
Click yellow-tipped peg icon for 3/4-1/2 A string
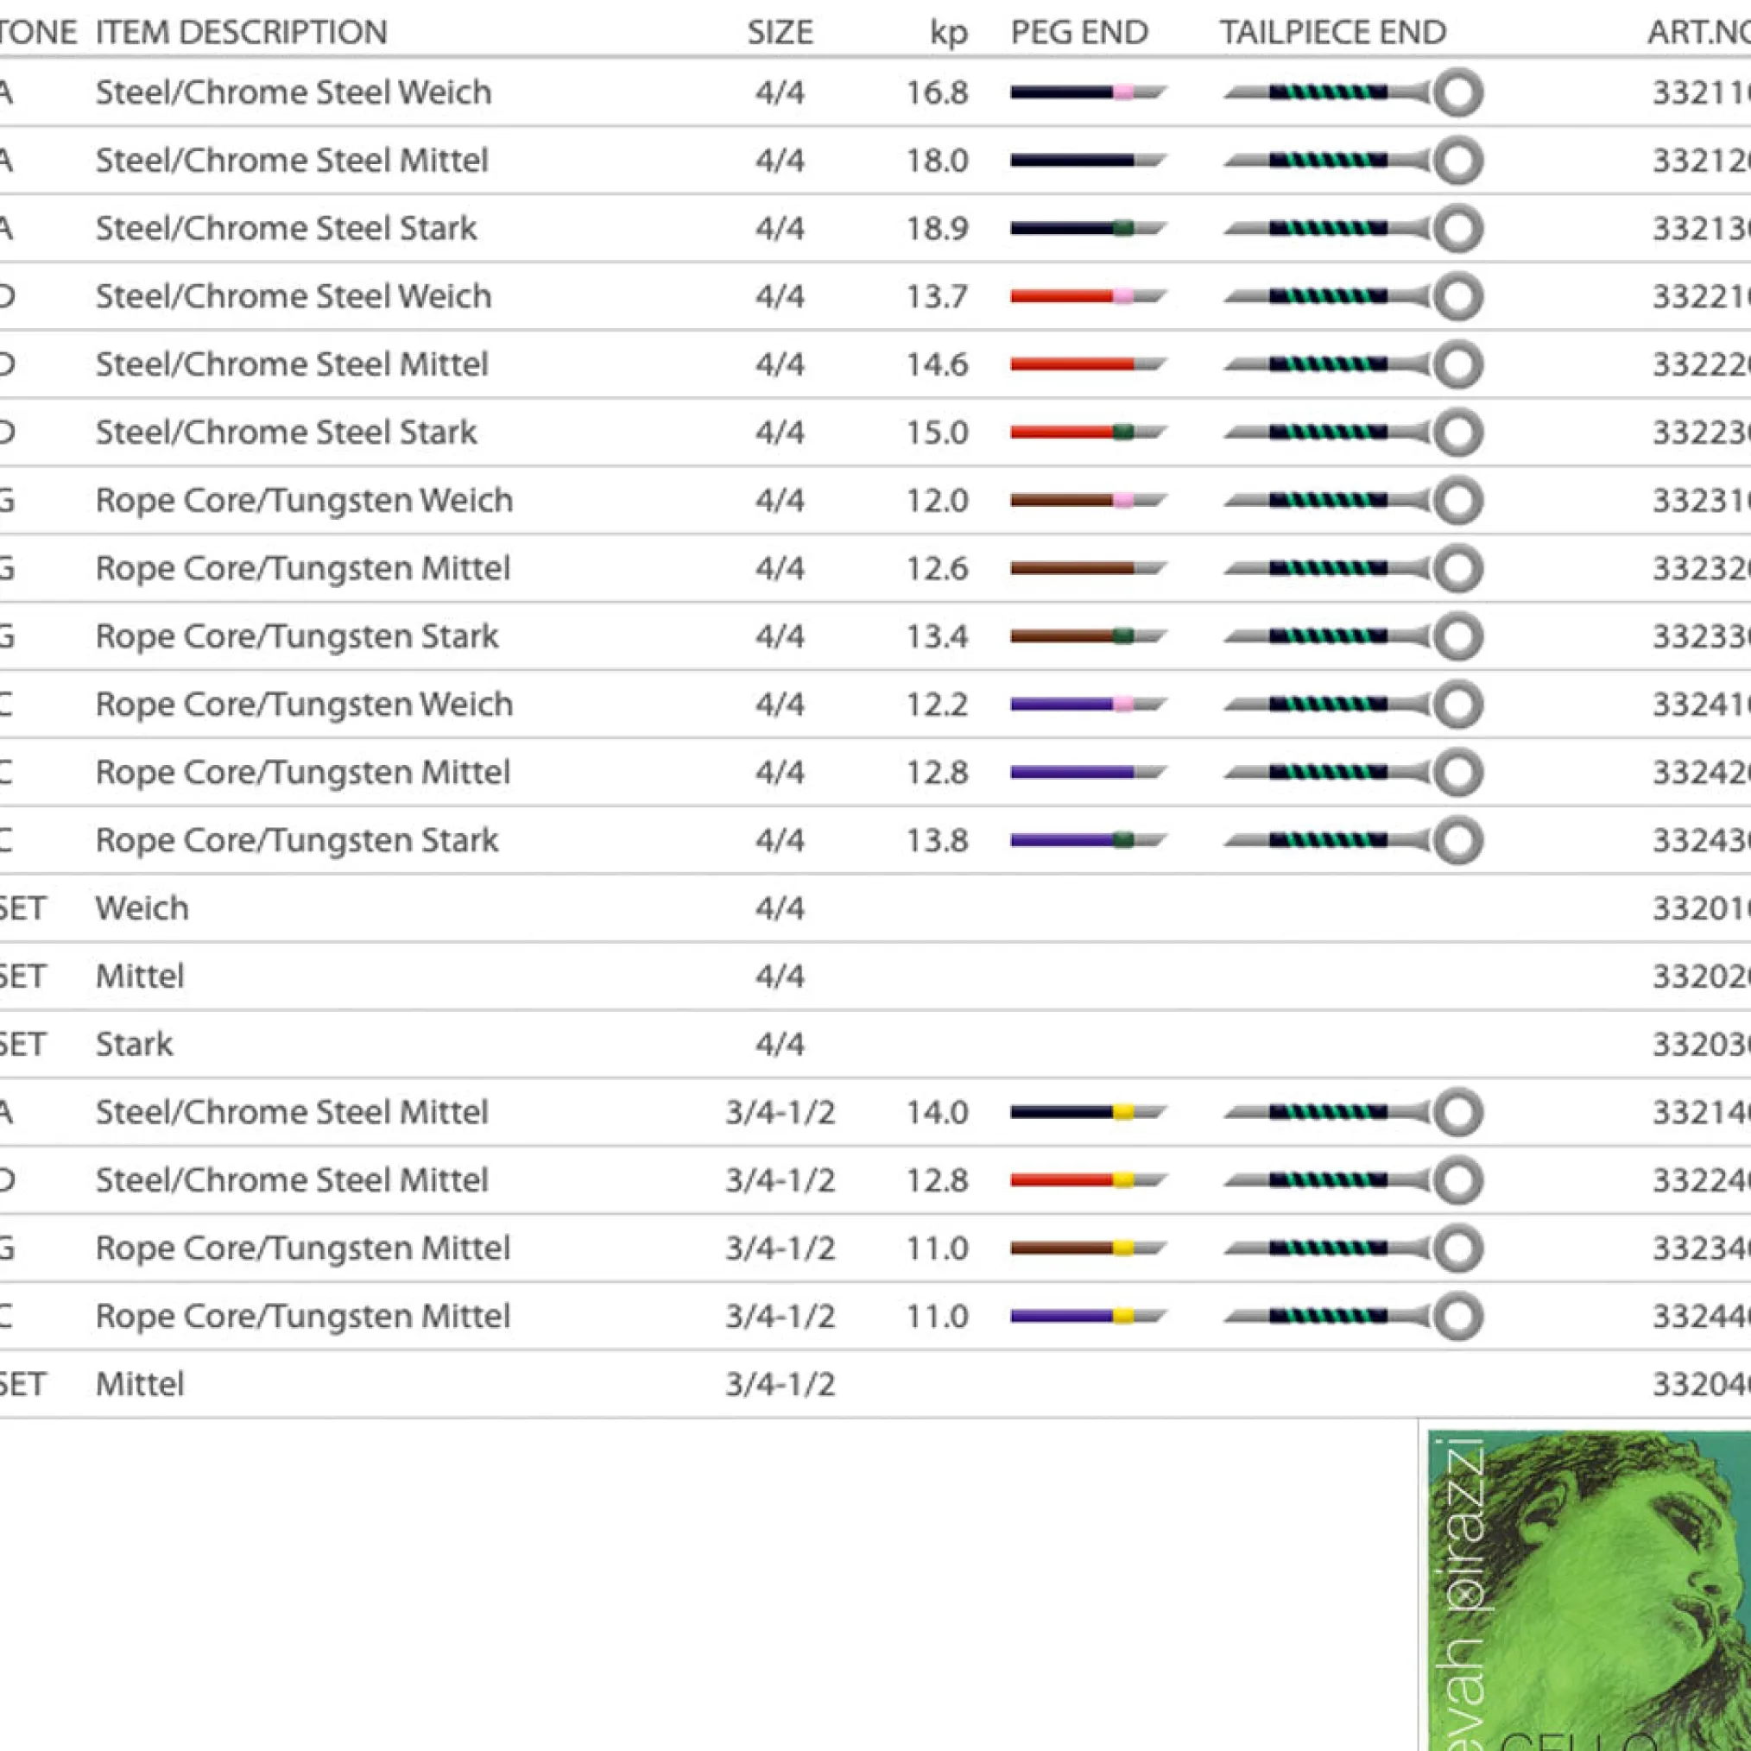click(1087, 1111)
